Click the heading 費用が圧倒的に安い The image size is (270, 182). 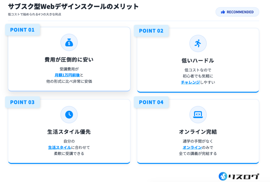tap(69, 60)
